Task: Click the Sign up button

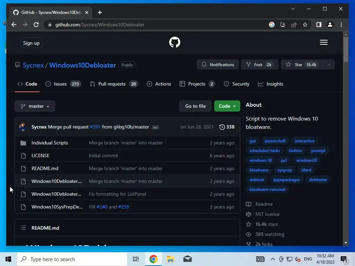Action: [x=31, y=43]
